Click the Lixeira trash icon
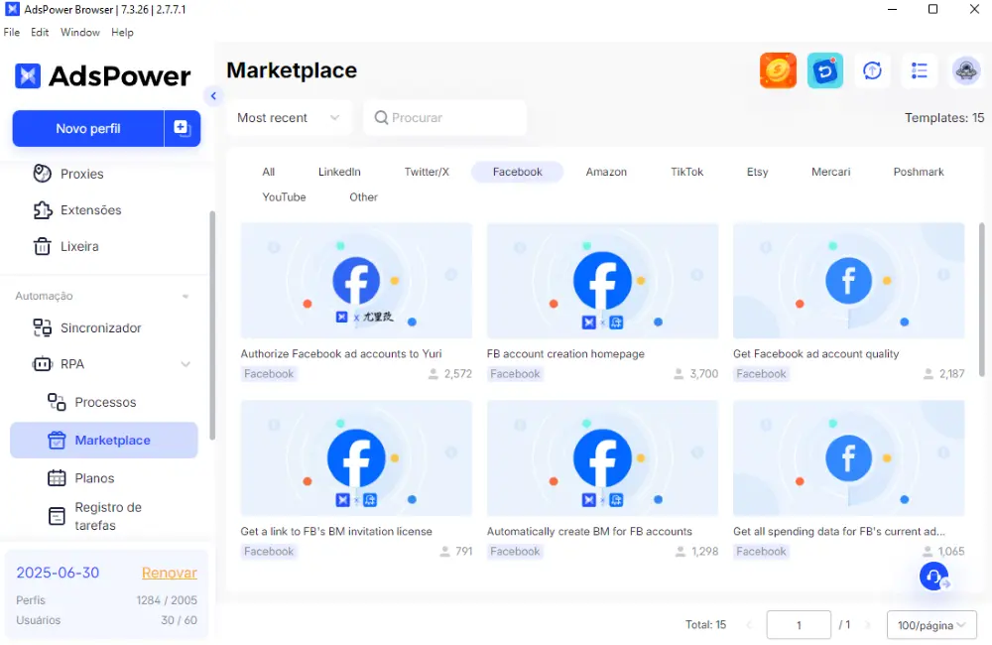The width and height of the screenshot is (992, 645). click(42, 246)
